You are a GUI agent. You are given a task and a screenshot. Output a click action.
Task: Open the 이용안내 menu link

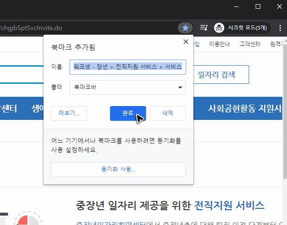219,44
